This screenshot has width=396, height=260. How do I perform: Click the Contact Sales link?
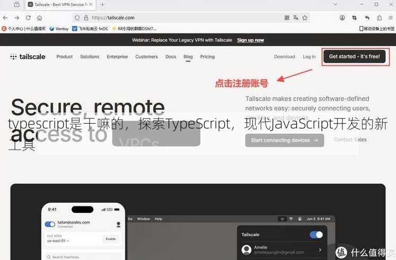[x=350, y=140]
